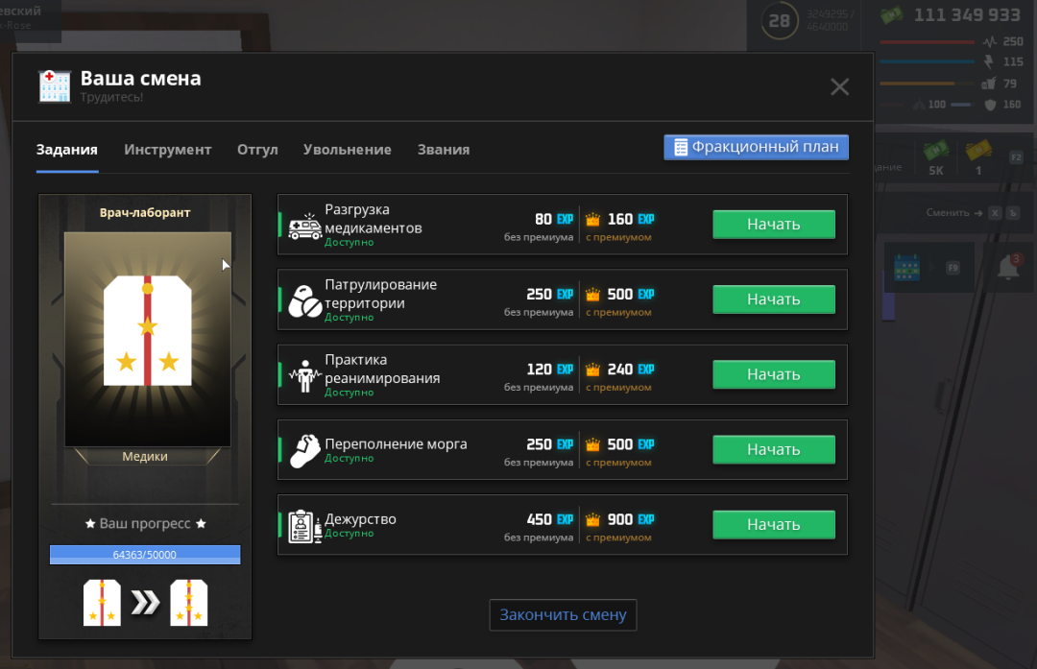Go to the Звания tab

[x=443, y=150]
